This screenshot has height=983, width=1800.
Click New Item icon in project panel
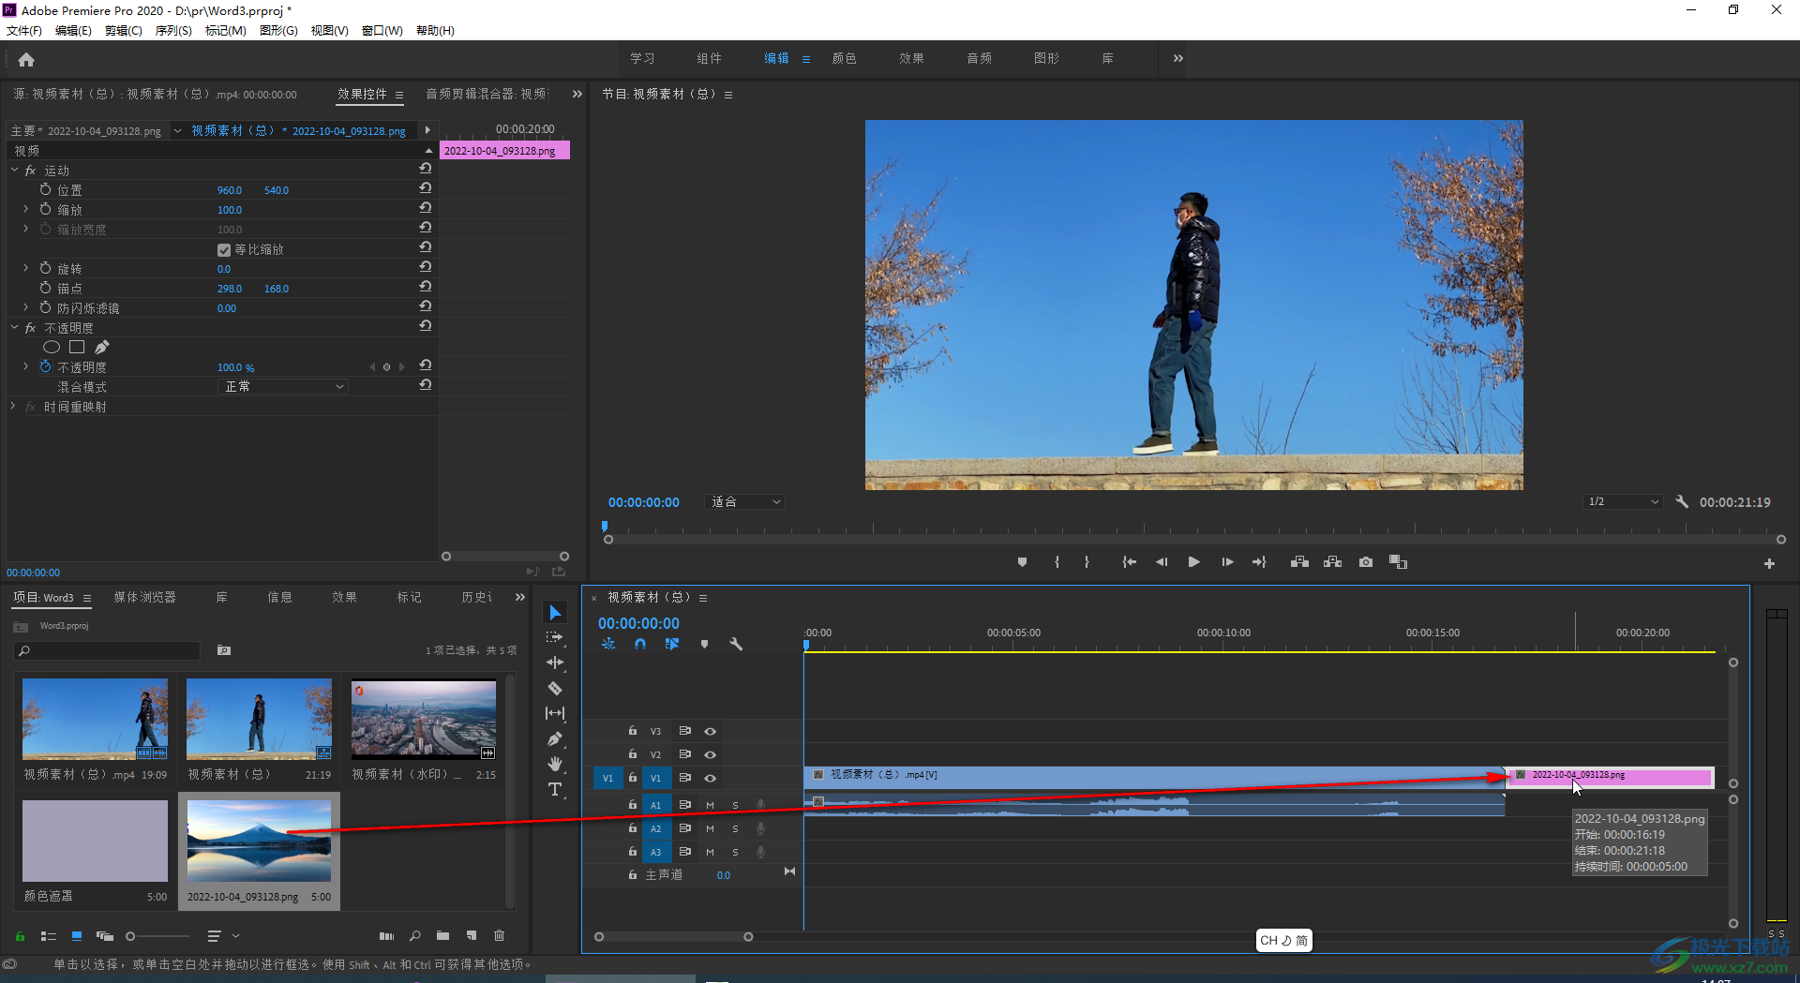pos(472,935)
